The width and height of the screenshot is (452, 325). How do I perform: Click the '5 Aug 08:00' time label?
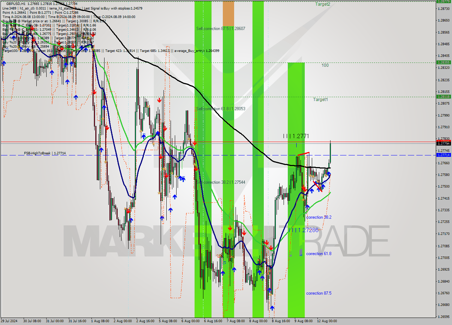pyautogui.click(x=168, y=321)
